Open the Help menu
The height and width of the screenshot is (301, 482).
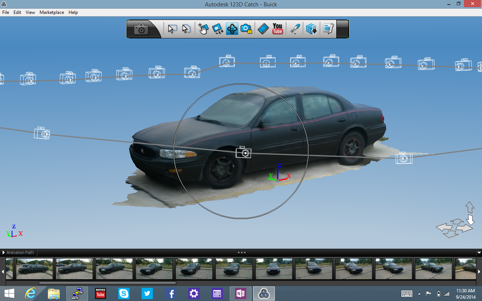click(x=73, y=12)
